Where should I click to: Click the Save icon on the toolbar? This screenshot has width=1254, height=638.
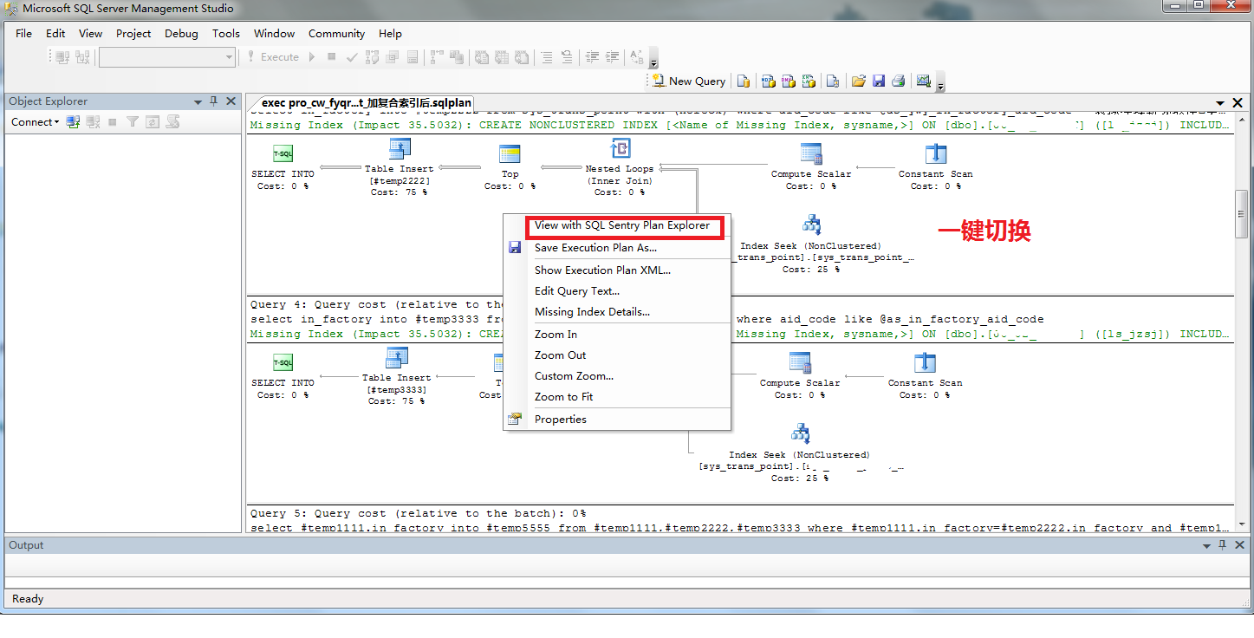tap(879, 80)
